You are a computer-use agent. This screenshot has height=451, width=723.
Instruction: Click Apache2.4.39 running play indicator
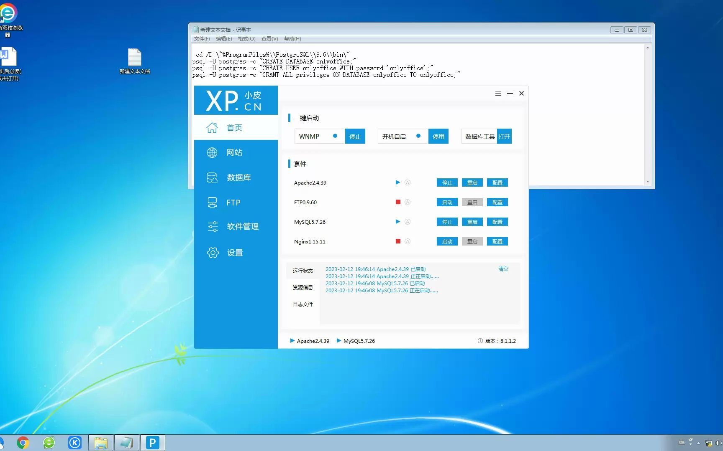(398, 182)
